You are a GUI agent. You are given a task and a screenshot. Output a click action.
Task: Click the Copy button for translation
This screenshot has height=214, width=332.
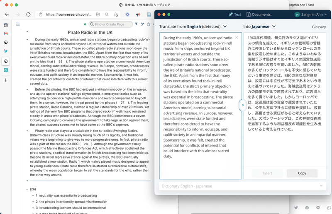tap(302, 173)
